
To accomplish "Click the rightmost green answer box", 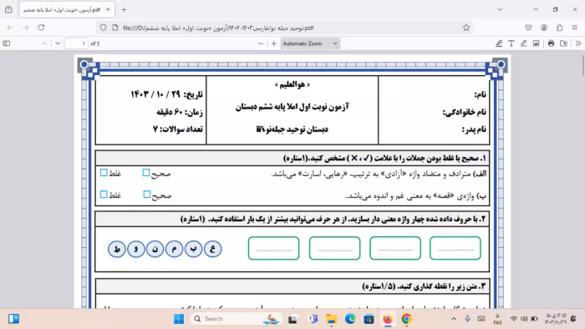I will 455,248.
